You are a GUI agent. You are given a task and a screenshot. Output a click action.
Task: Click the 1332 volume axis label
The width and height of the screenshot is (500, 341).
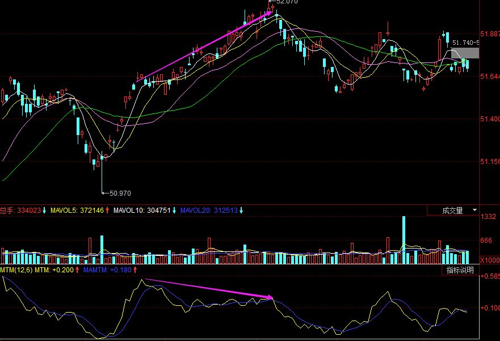(x=488, y=217)
